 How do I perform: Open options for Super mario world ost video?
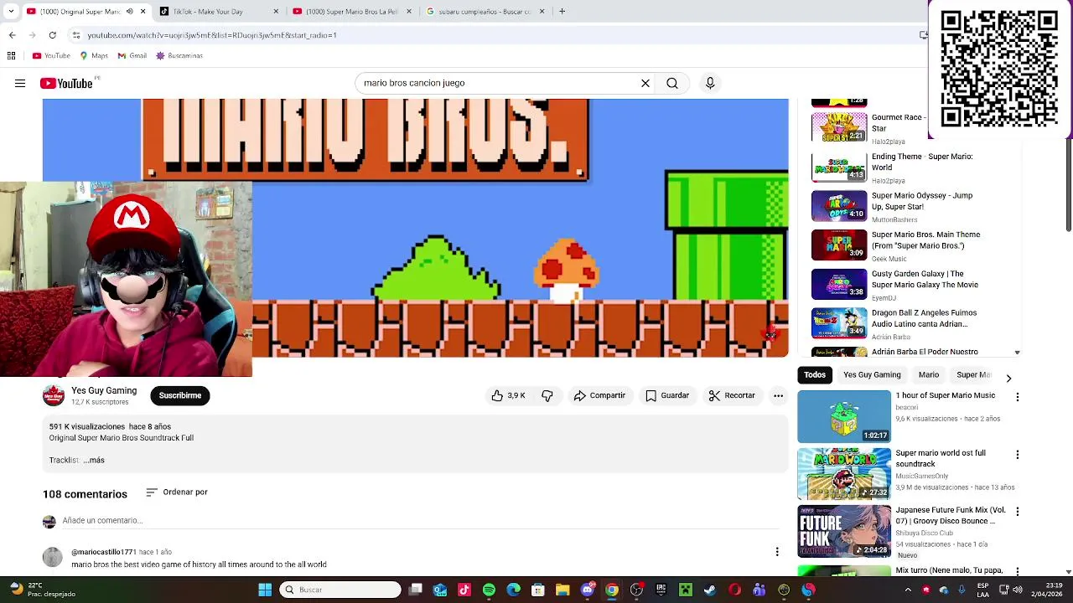point(1018,455)
